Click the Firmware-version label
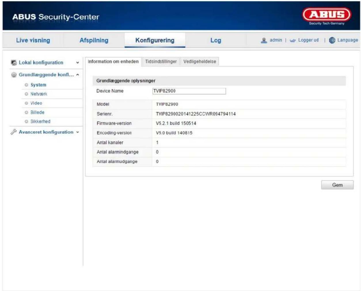Viewport: 361px width, 291px height. [114, 123]
